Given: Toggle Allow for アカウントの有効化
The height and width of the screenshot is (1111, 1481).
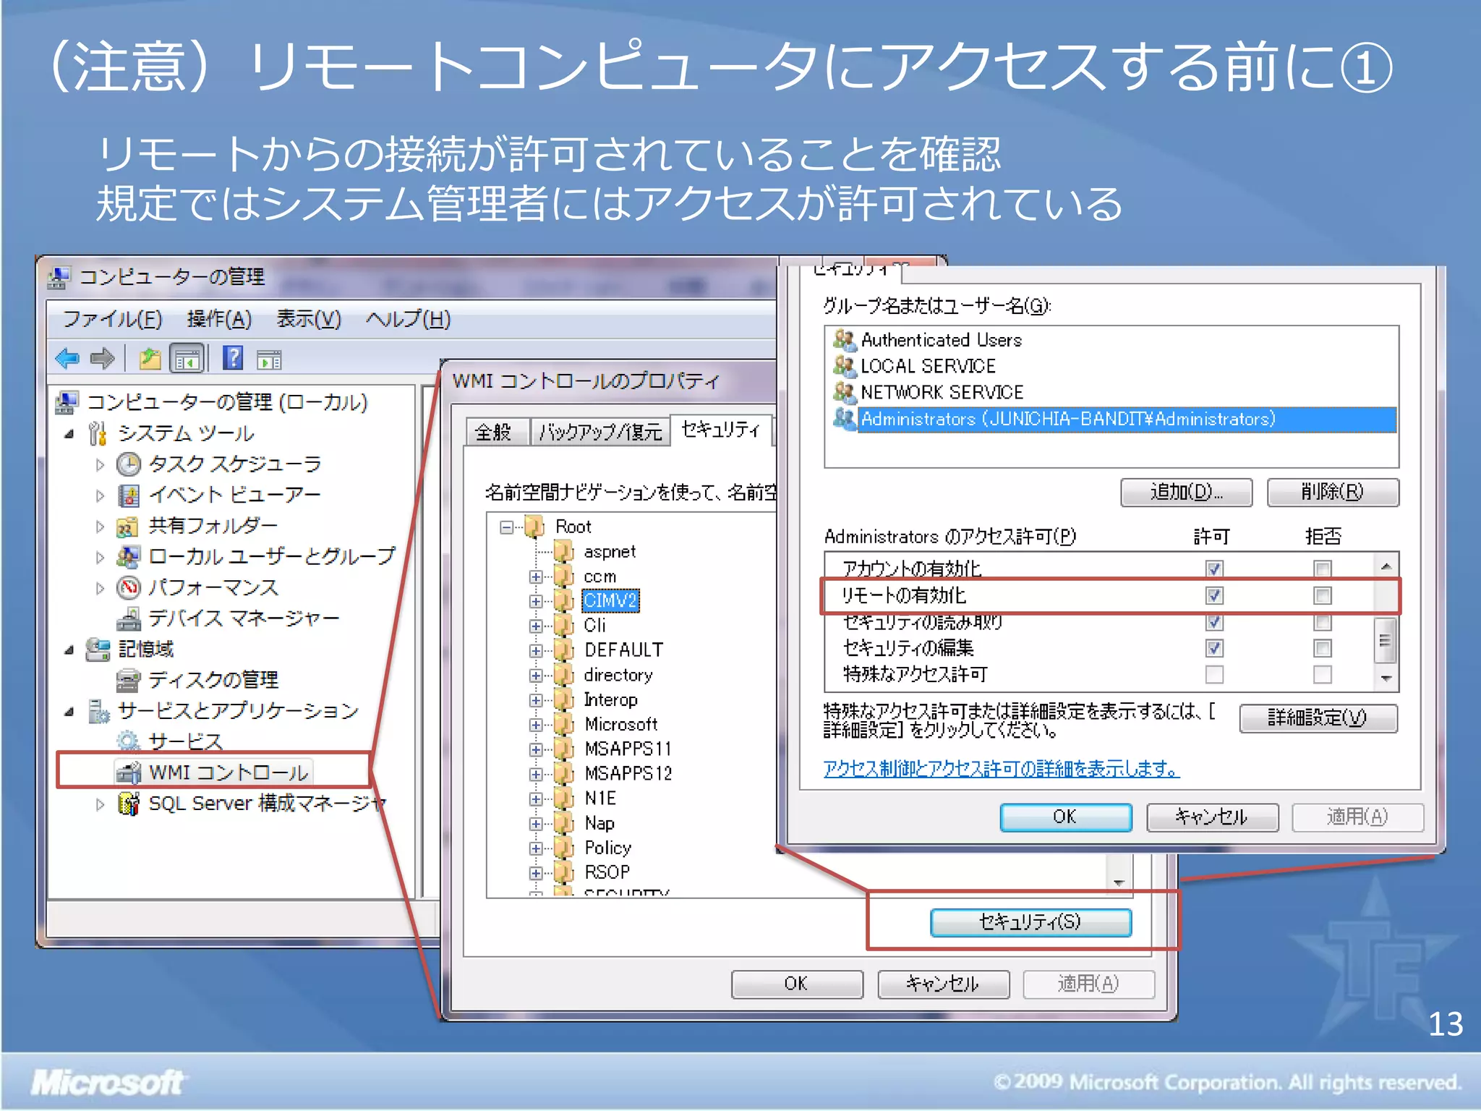Looking at the screenshot, I should (x=1214, y=569).
